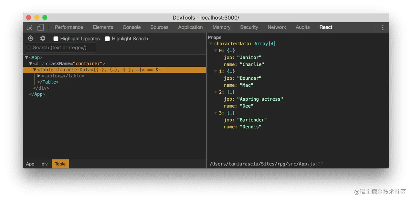Click the component search field
The width and height of the screenshot is (412, 201).
(60, 48)
